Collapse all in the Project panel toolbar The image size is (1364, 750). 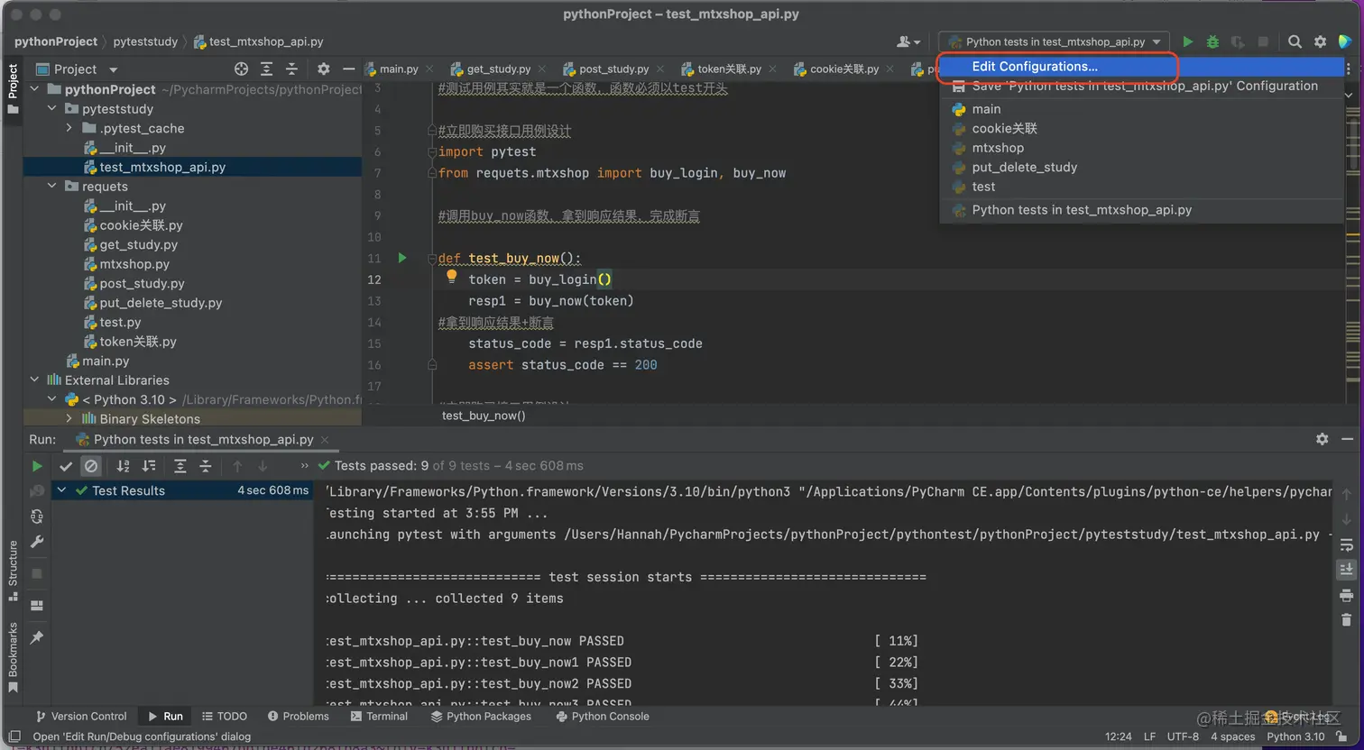pyautogui.click(x=291, y=69)
